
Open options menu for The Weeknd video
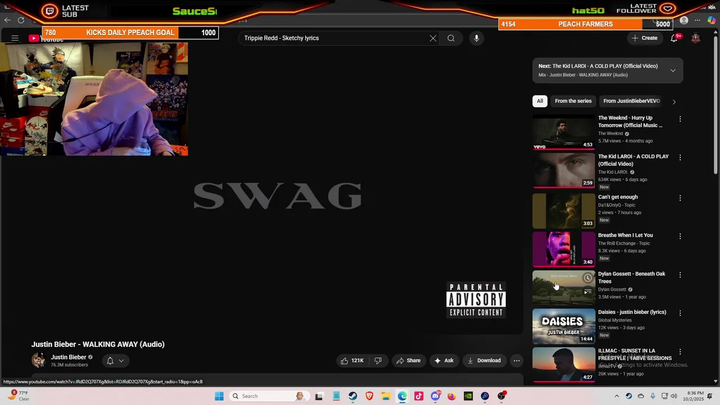[x=680, y=119]
